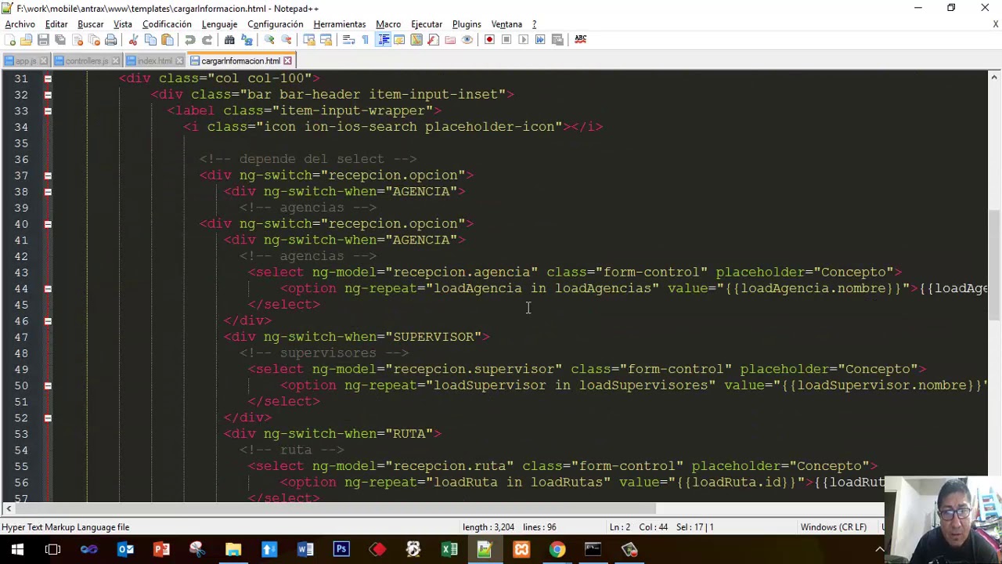Open Excel from the taskbar
Image resolution: width=1002 pixels, height=564 pixels.
(x=449, y=549)
